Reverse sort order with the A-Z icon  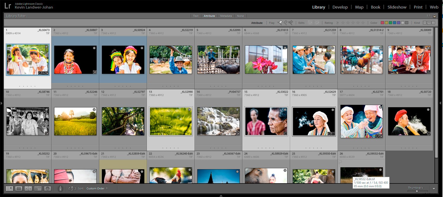point(71,188)
